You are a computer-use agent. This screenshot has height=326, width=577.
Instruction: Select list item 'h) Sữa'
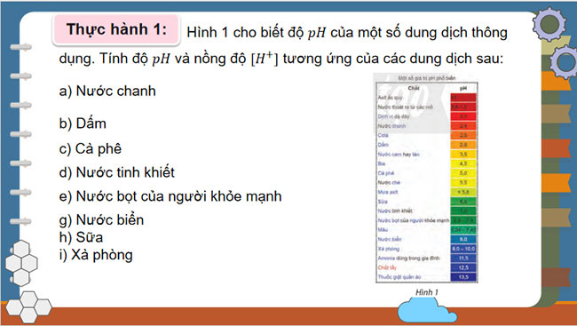click(x=81, y=237)
